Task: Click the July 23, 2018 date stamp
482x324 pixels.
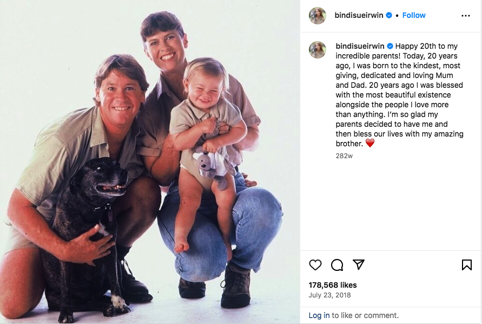Action: tap(329, 295)
